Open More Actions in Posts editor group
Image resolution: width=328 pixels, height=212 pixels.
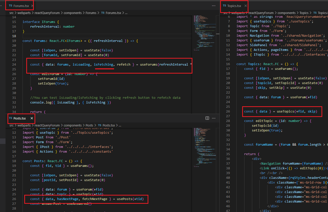tap(214, 118)
